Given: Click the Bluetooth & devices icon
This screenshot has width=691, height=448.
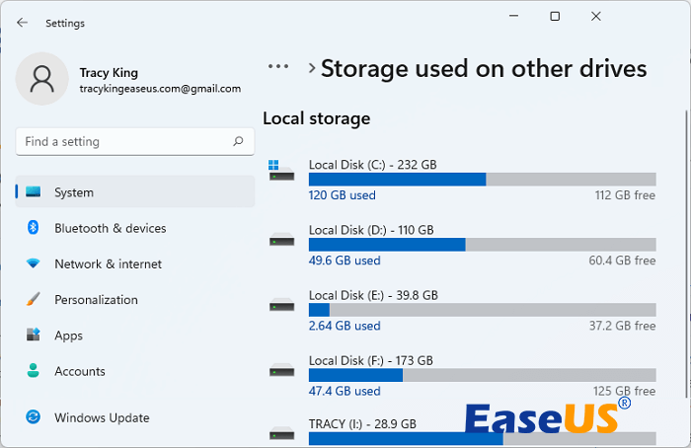Looking at the screenshot, I should [34, 228].
